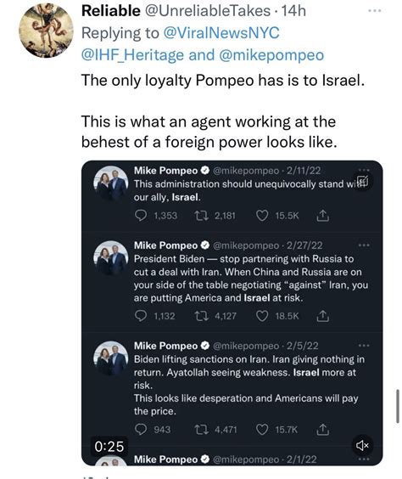Like the tweet with 15.7K likes
This screenshot has width=402, height=479.
(x=262, y=430)
